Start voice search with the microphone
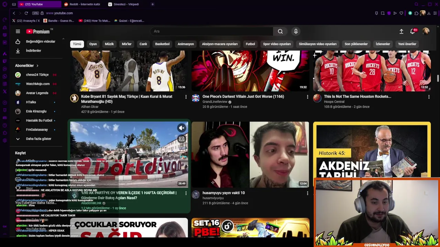The image size is (440, 247). [296, 31]
